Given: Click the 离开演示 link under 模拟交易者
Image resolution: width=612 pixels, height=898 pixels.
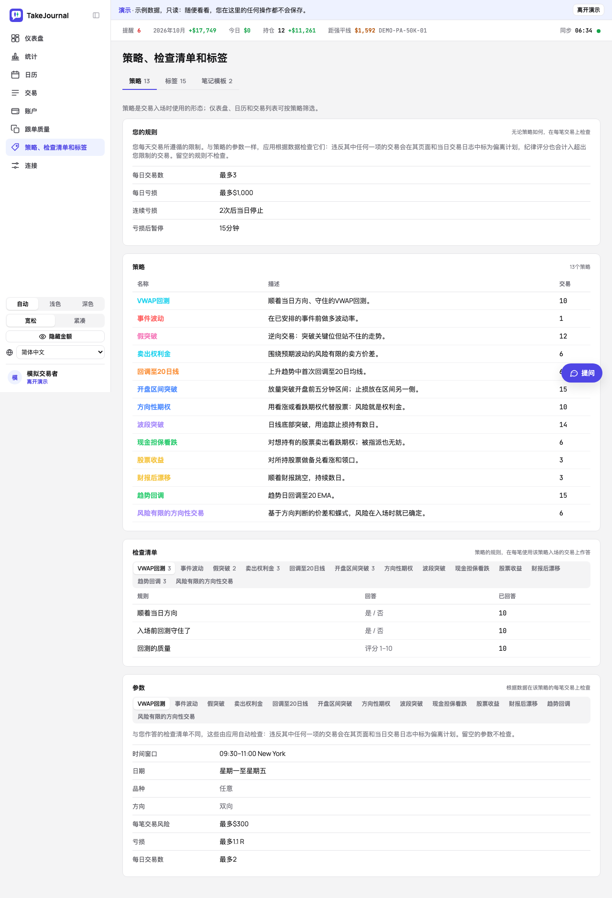Looking at the screenshot, I should (37, 382).
